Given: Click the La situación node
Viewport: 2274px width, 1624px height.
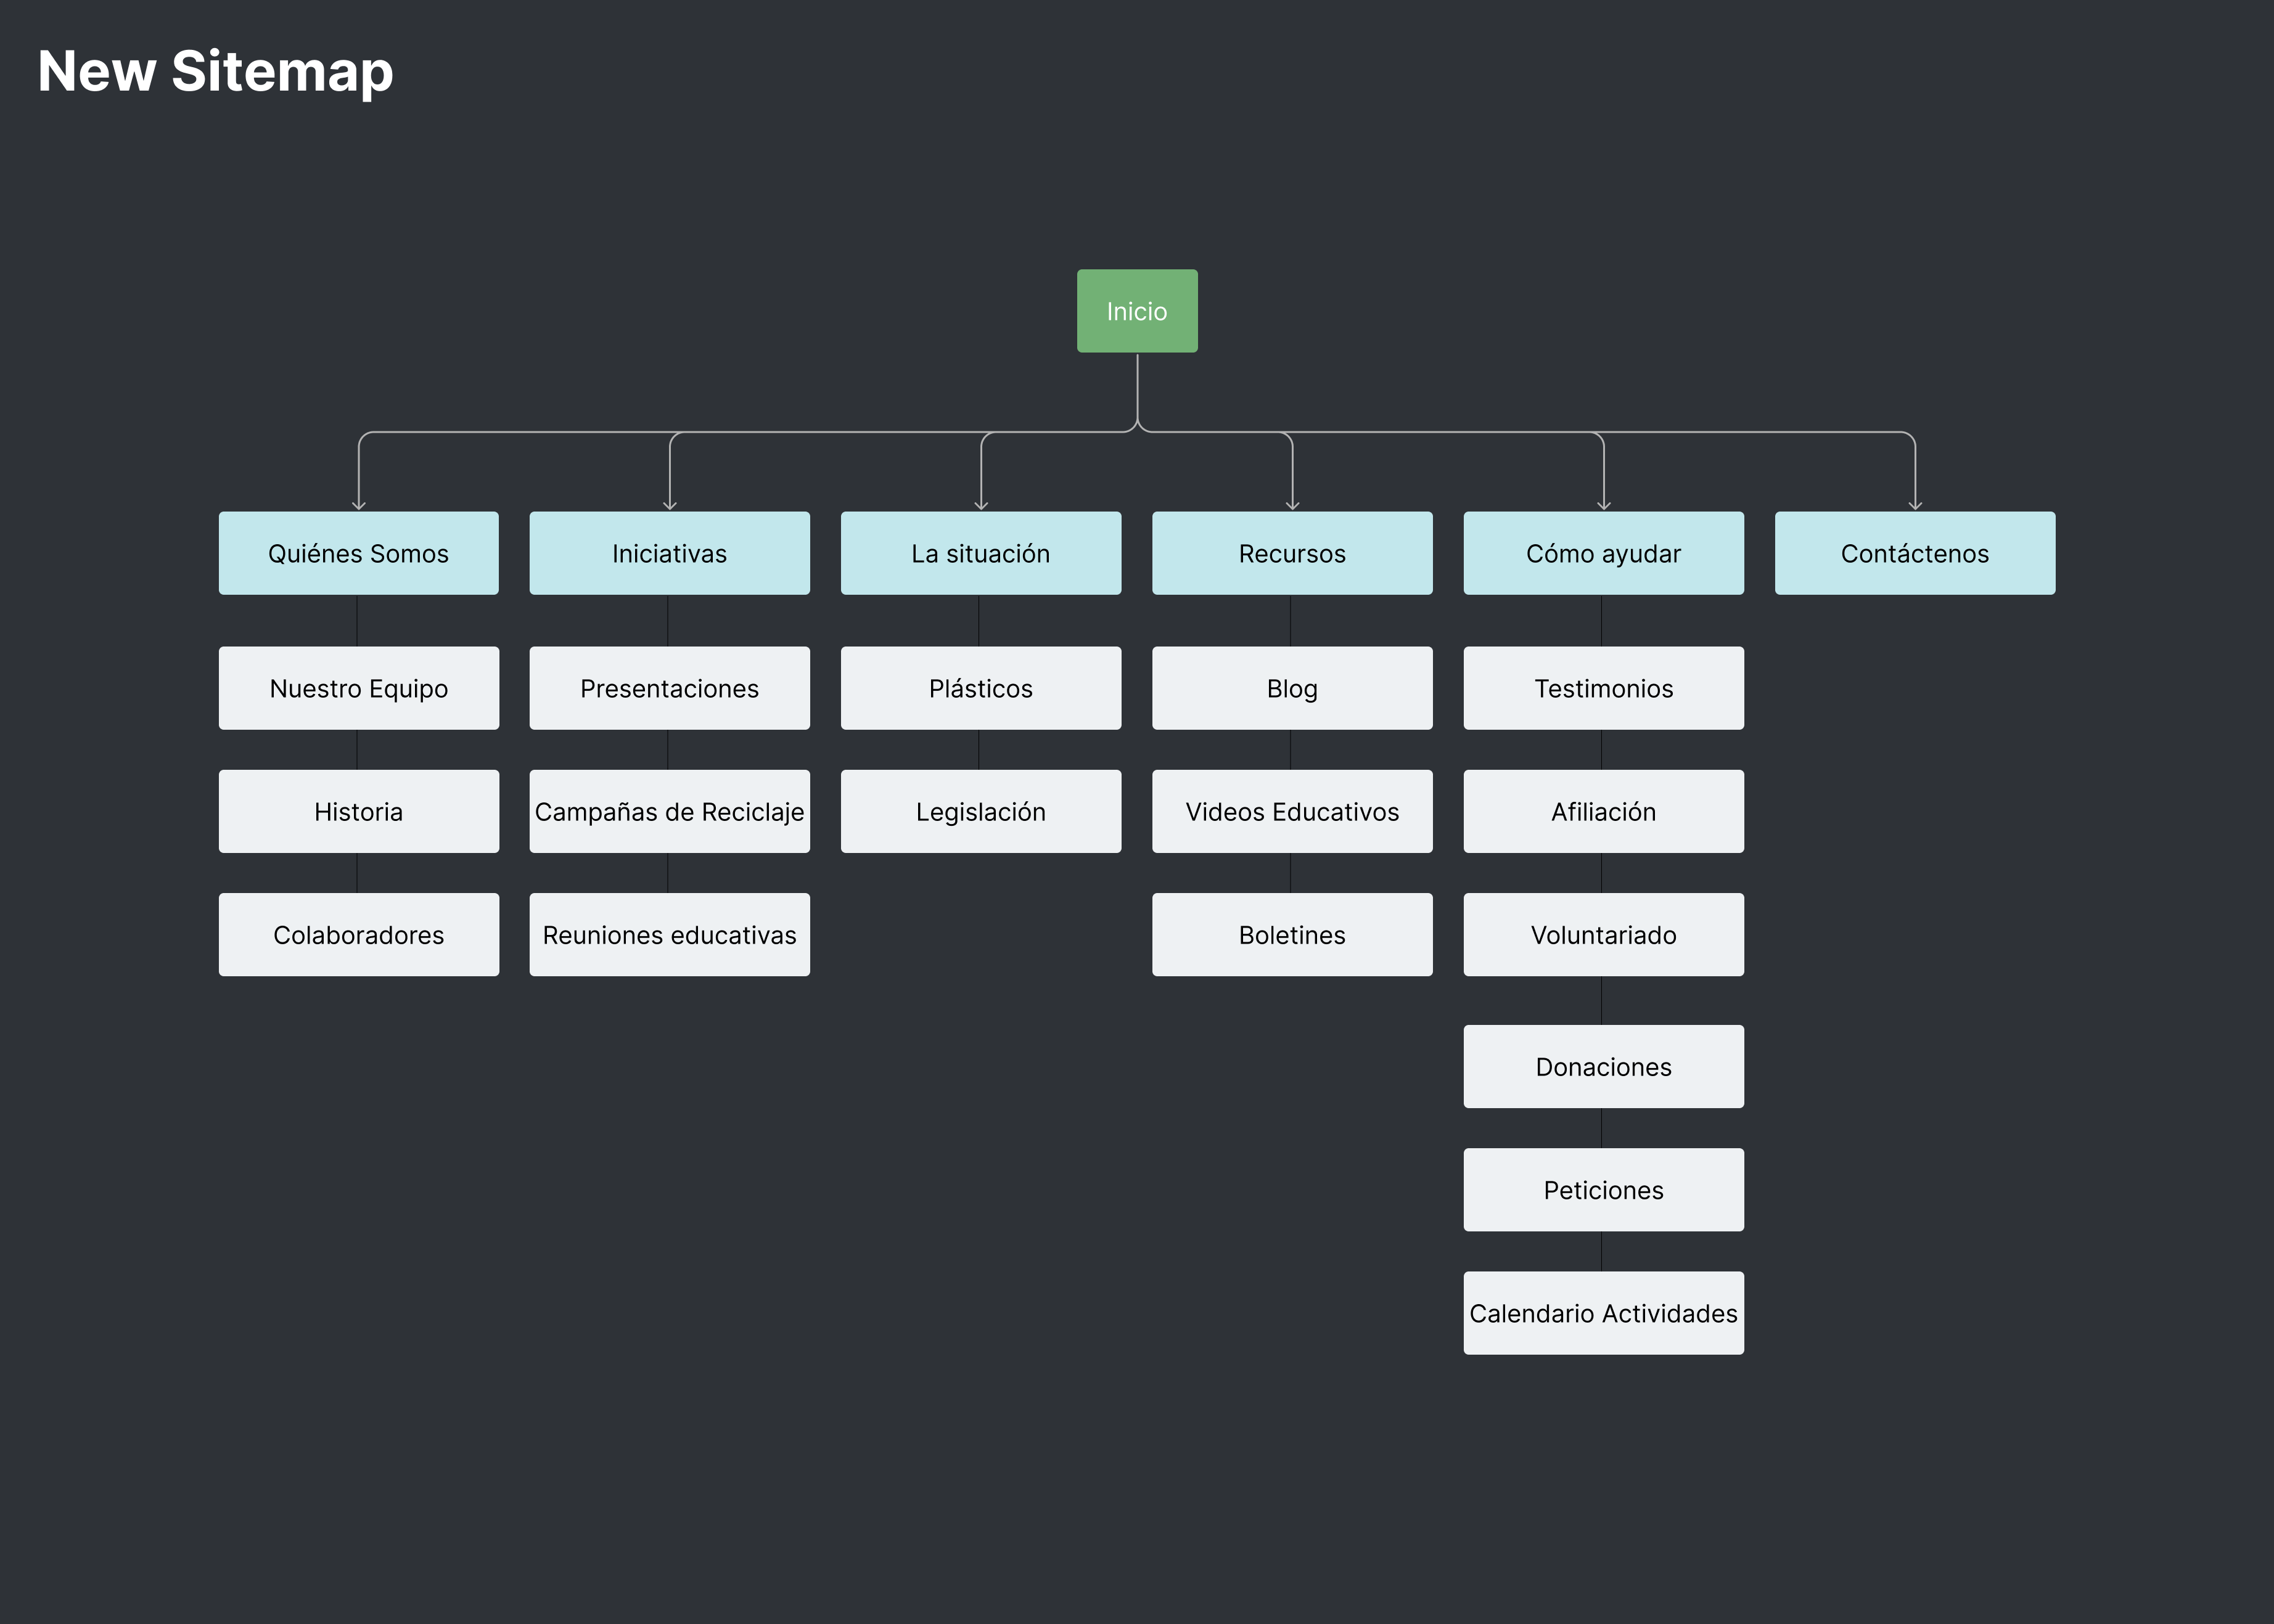Looking at the screenshot, I should 980,552.
